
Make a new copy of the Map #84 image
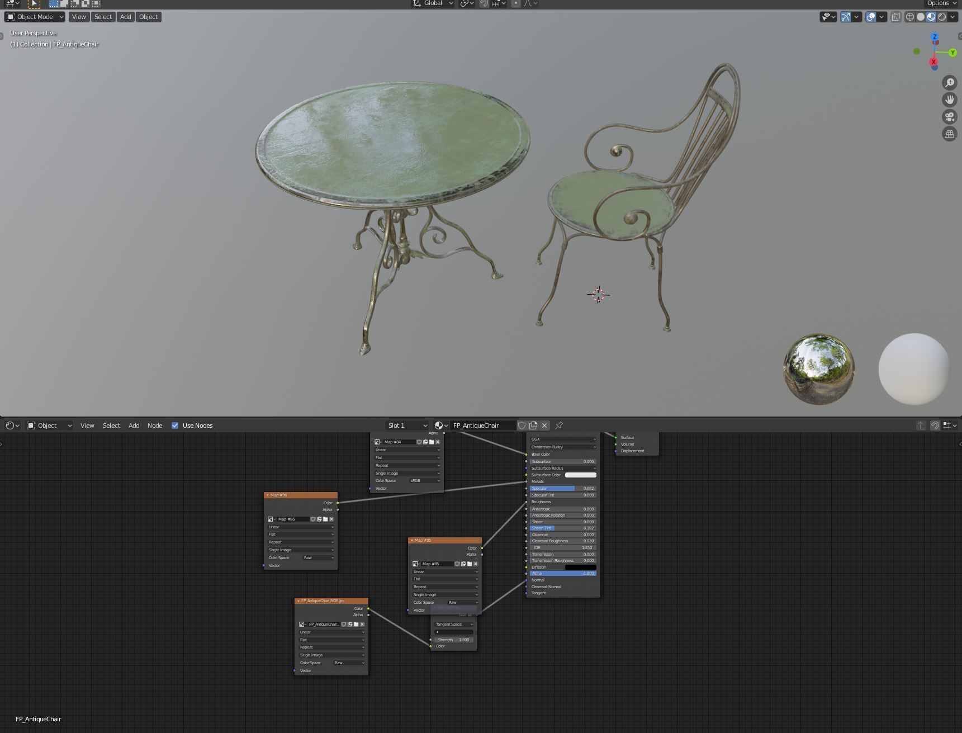(x=425, y=442)
